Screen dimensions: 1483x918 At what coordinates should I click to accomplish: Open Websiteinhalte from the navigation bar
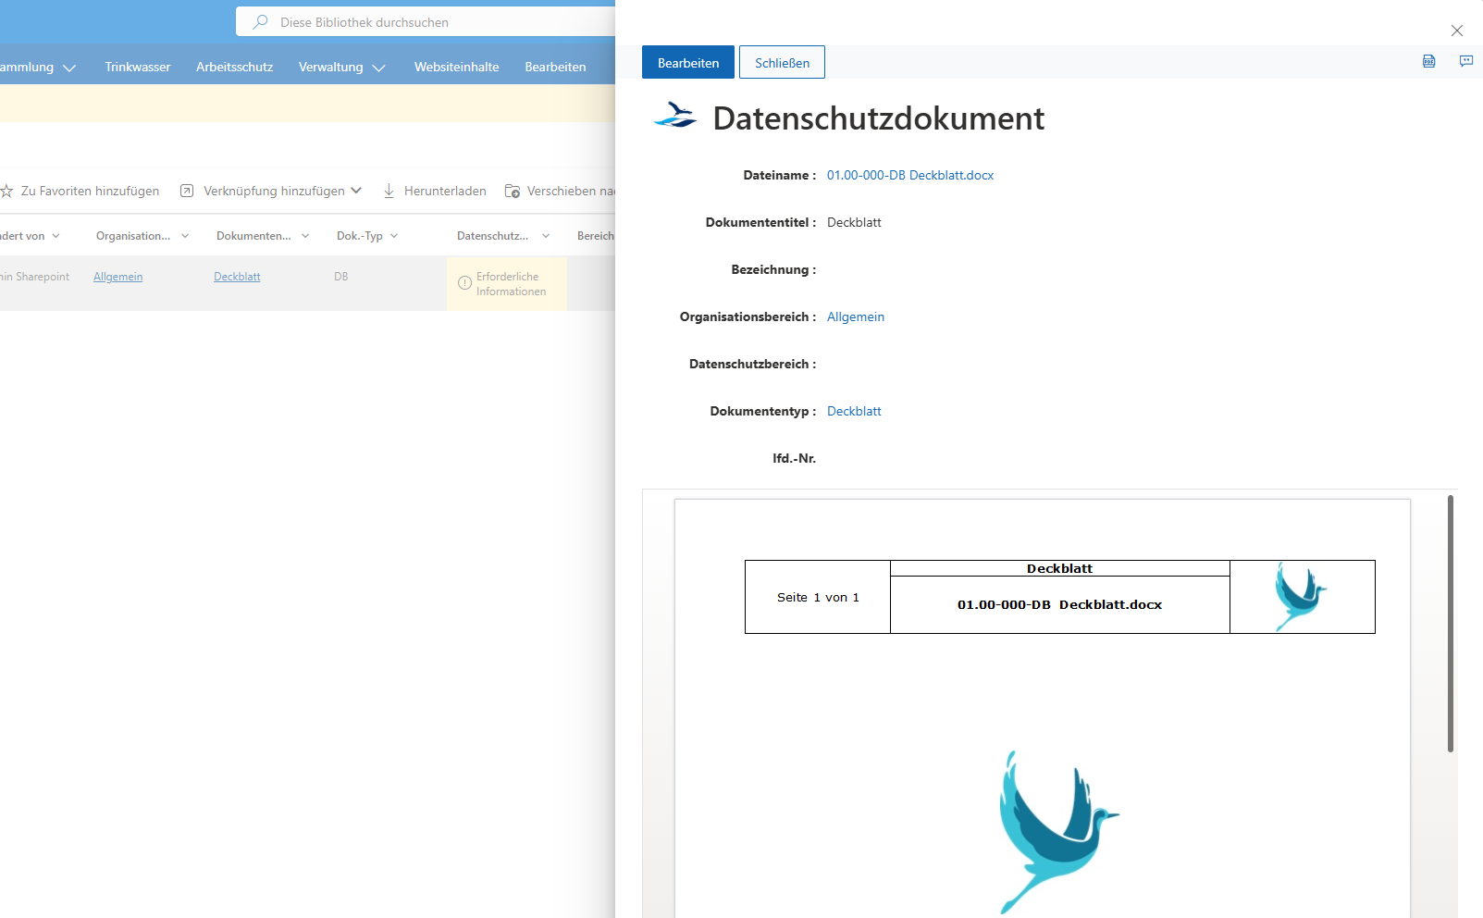[x=457, y=67]
